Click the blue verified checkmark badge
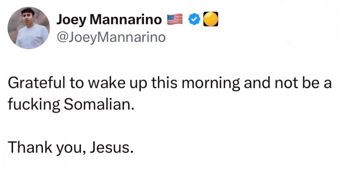The height and width of the screenshot is (169, 338). click(x=193, y=20)
